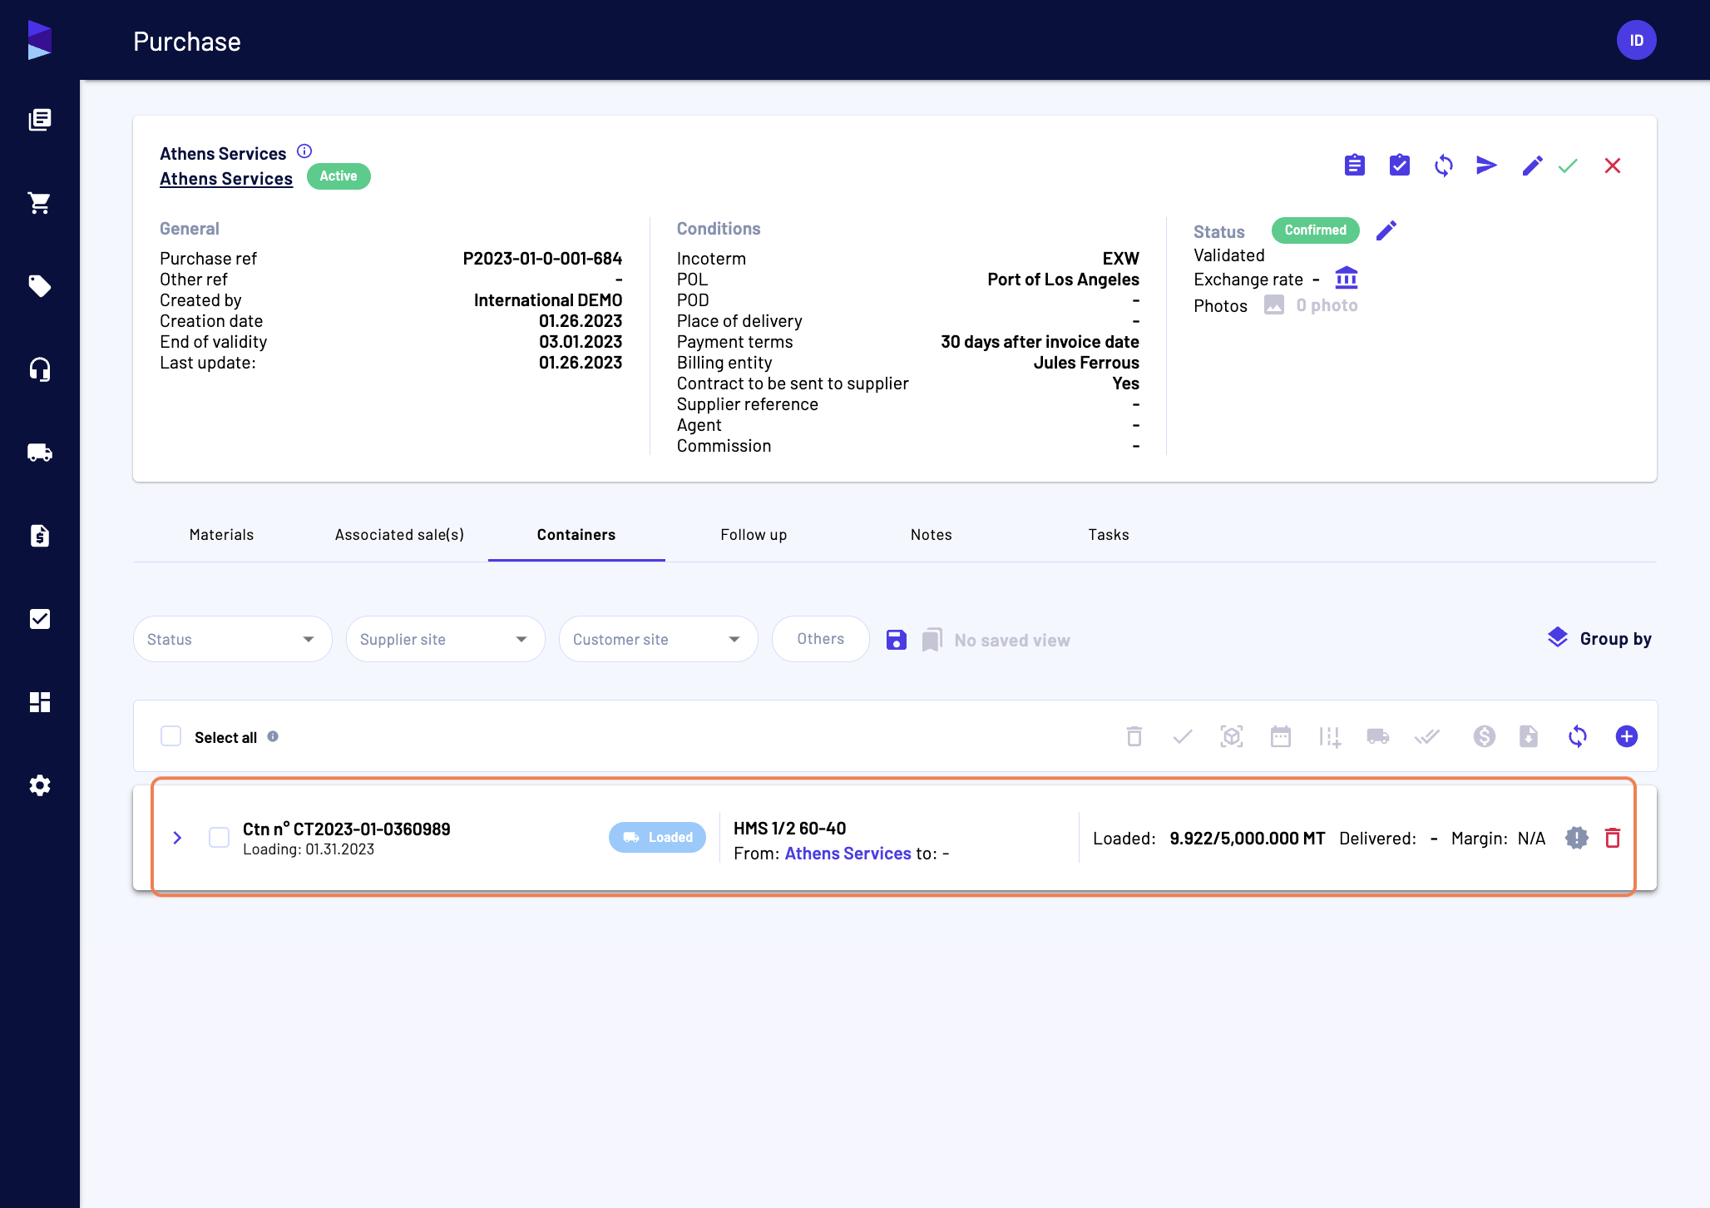Click the bank exchange rate icon
This screenshot has height=1208, width=1710.
[x=1346, y=277]
